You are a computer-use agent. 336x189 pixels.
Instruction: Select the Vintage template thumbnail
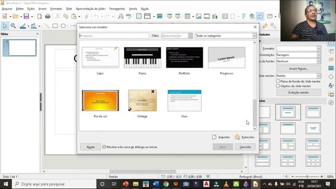pyautogui.click(x=142, y=100)
